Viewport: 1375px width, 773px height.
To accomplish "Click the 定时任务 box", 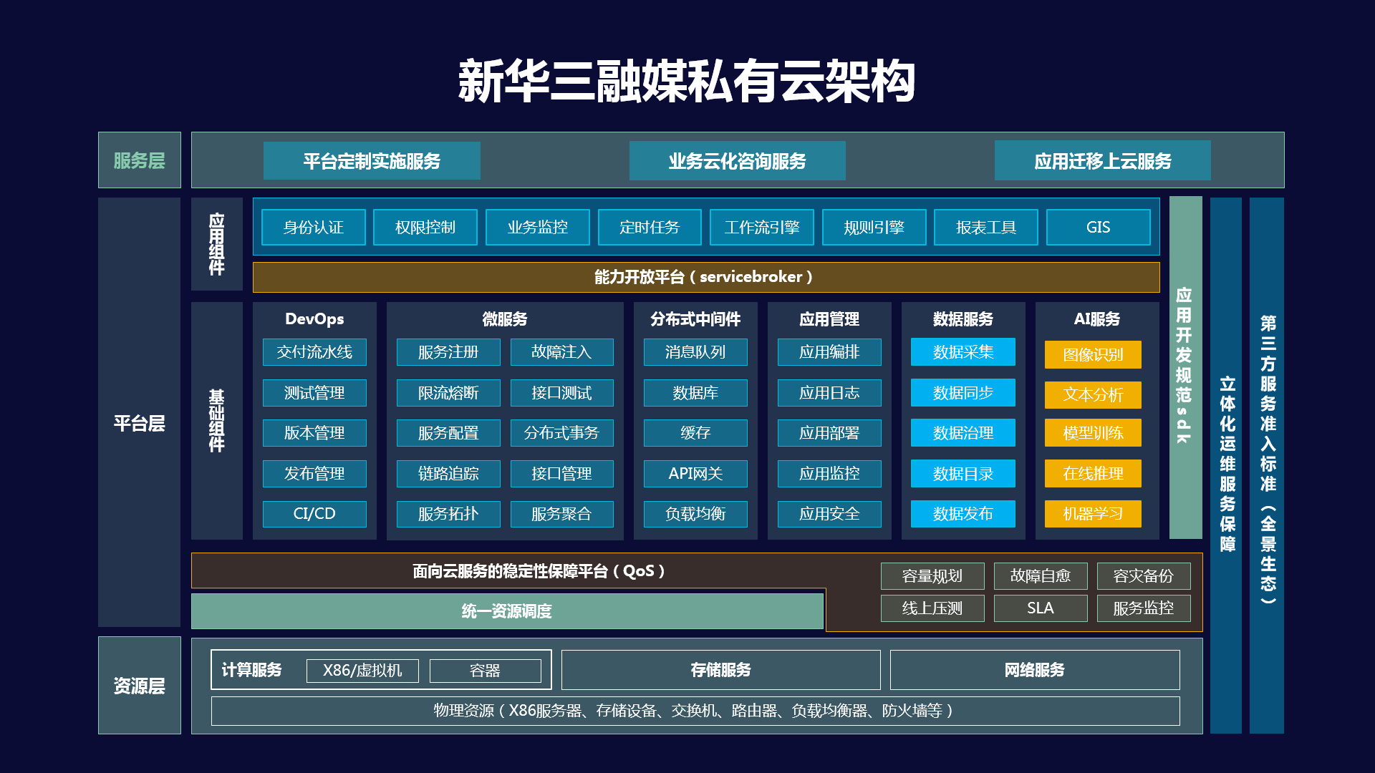I will click(x=650, y=227).
